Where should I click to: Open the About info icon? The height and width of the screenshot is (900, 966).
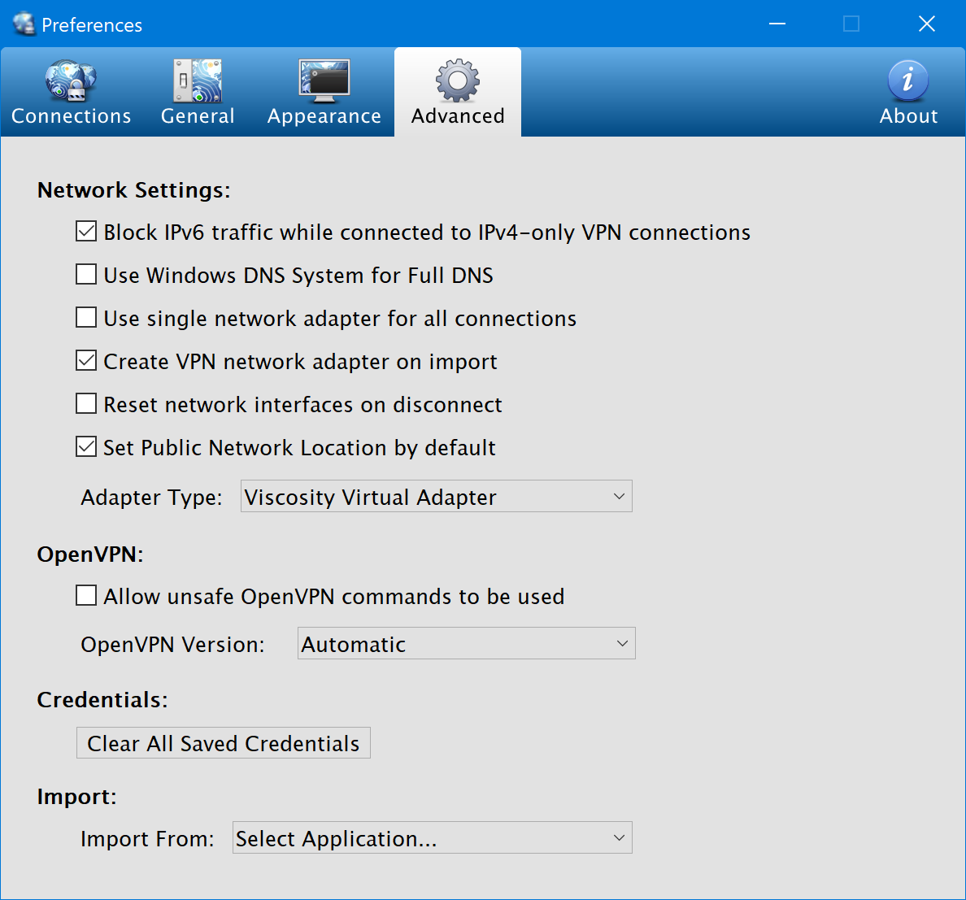pyautogui.click(x=908, y=80)
